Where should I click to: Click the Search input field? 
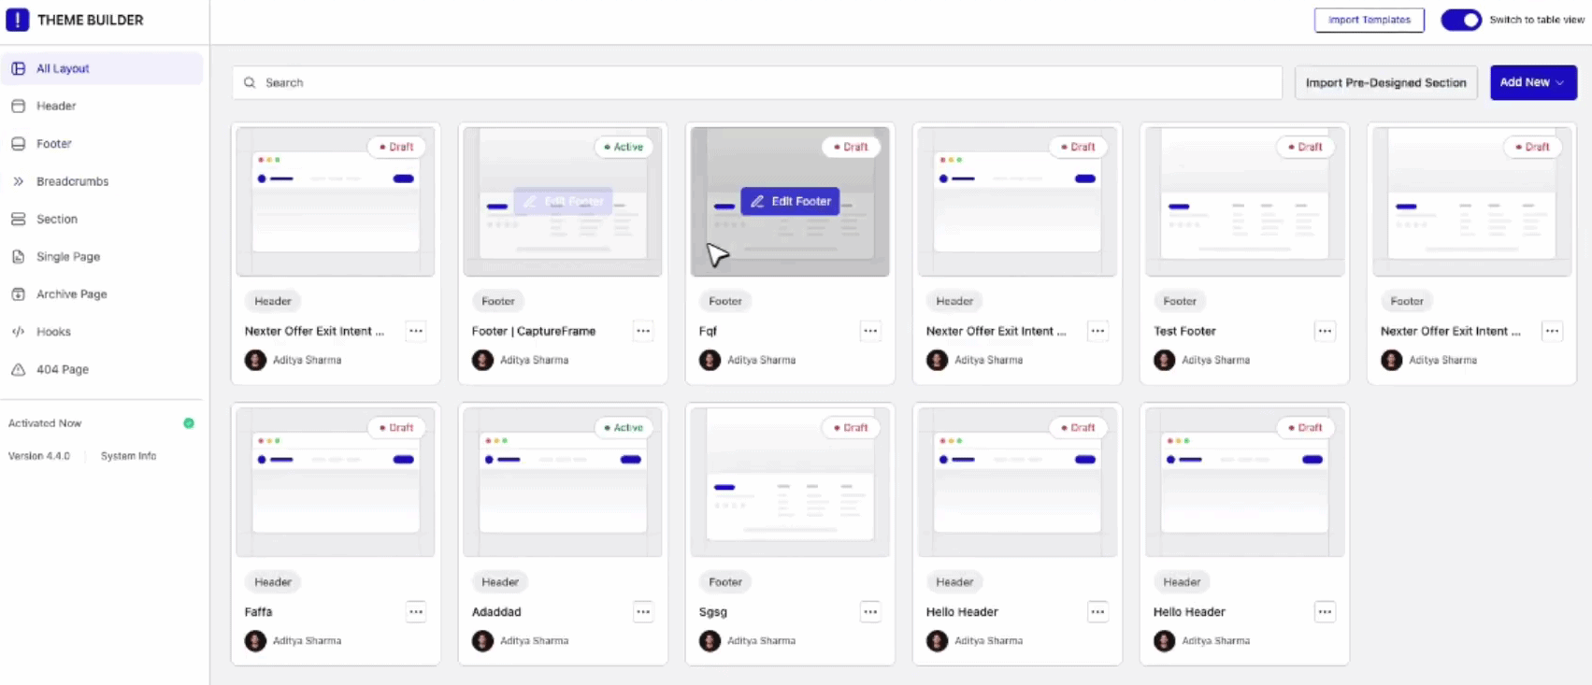(757, 82)
